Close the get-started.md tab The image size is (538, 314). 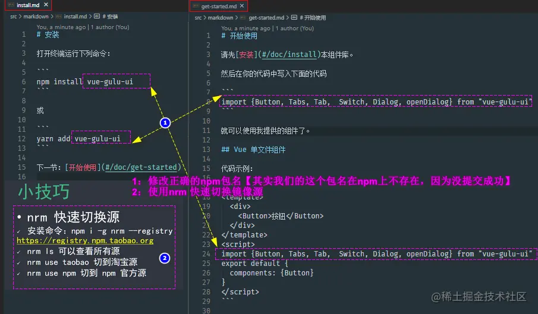242,6
